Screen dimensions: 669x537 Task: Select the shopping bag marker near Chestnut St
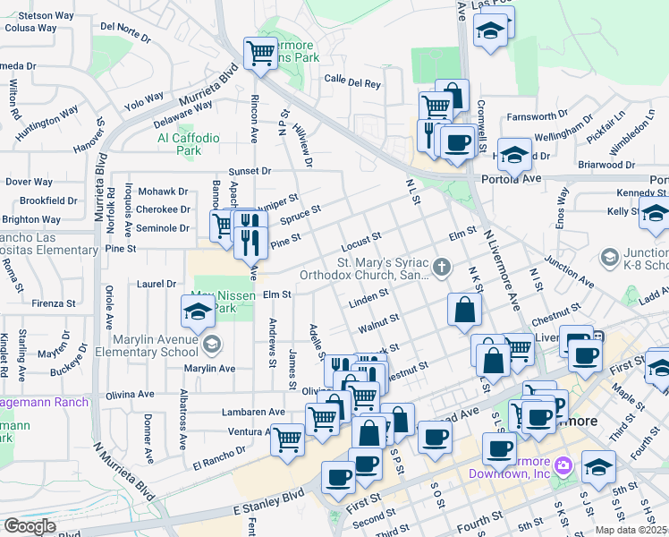tap(493, 361)
